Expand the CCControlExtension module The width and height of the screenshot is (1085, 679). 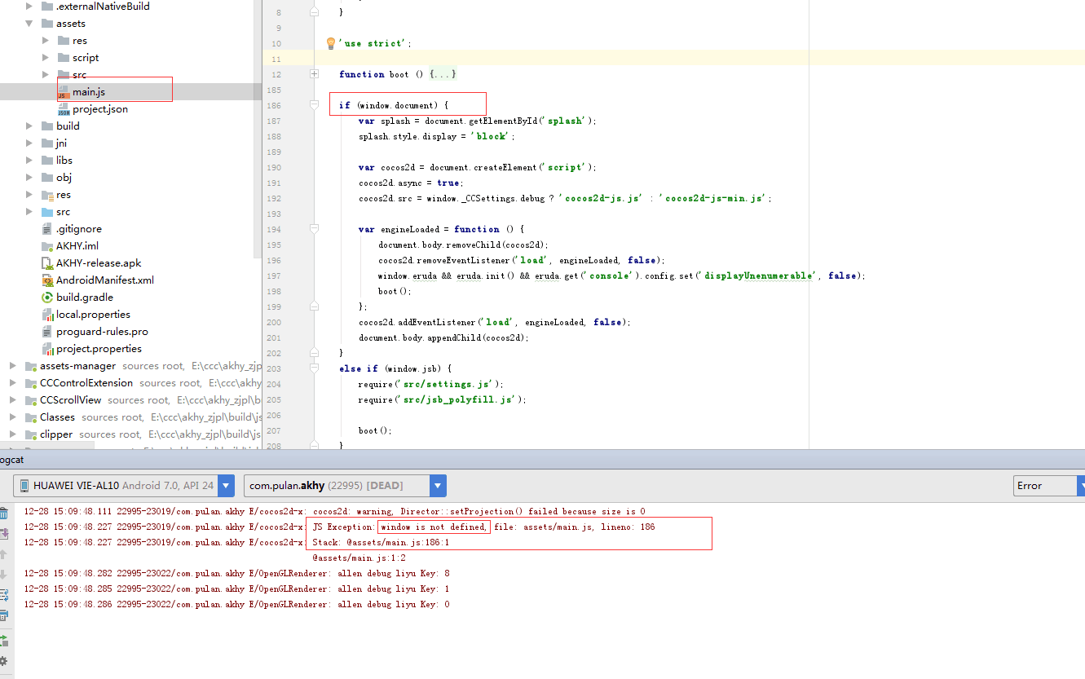(x=13, y=383)
